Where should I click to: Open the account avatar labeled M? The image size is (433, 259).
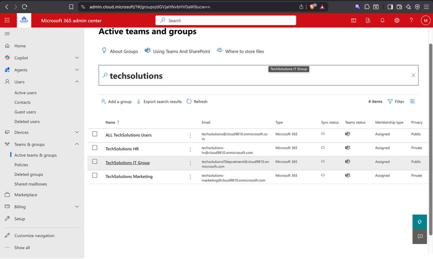425,21
